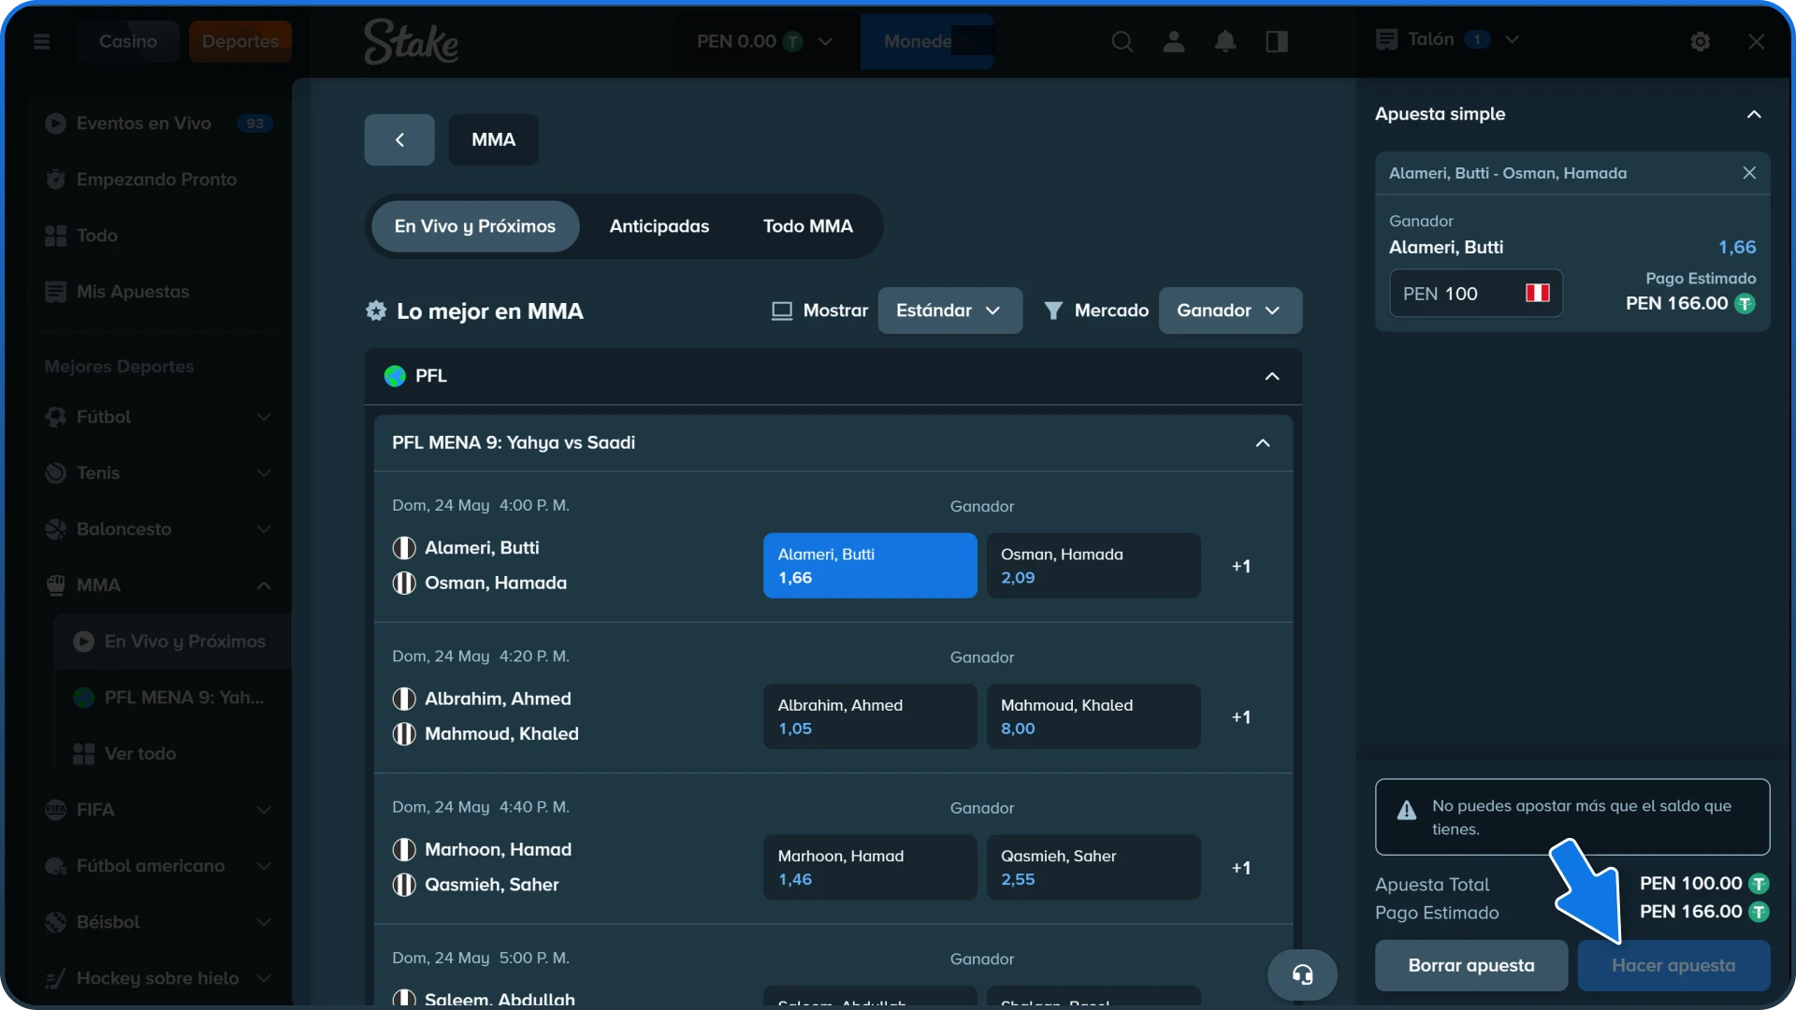This screenshot has width=1796, height=1010.
Task: Click the Peru flag currency icon
Action: (1537, 294)
